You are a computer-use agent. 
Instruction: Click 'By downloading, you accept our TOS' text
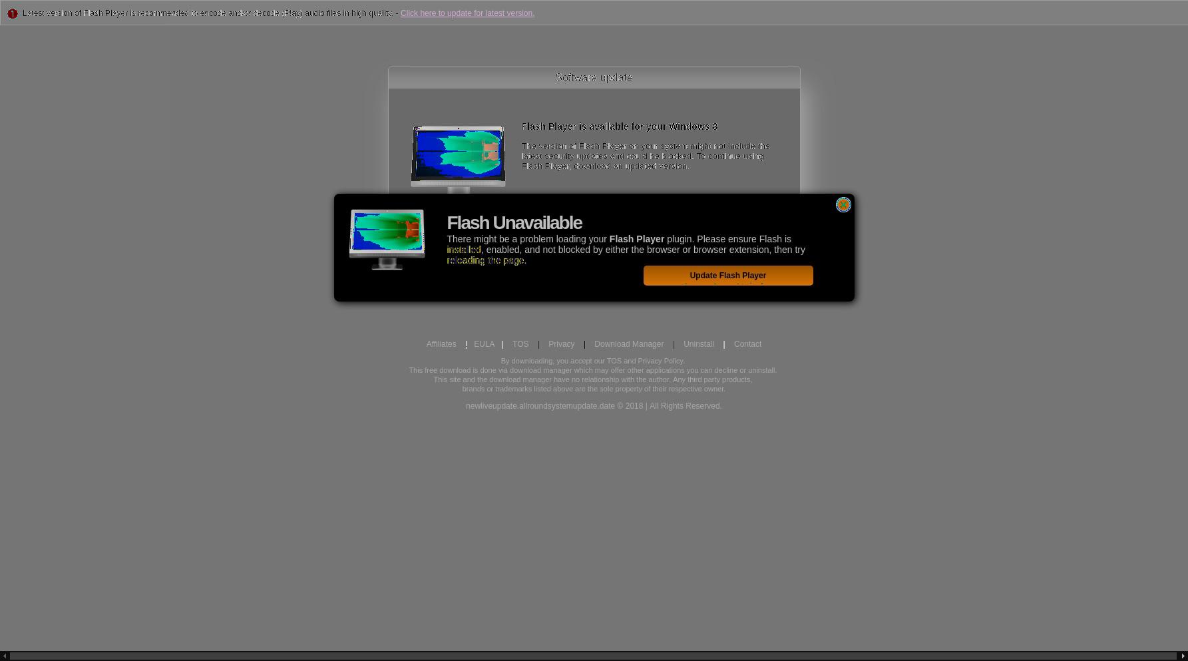pyautogui.click(x=592, y=361)
